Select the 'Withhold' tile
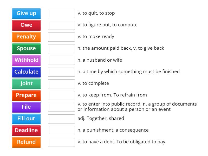 (x=26, y=60)
